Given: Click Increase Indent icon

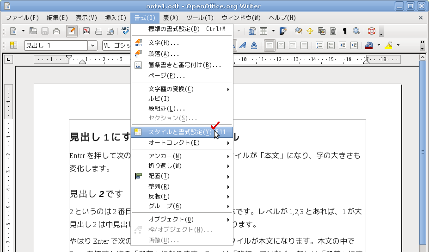Looking at the screenshot, I should (354, 45).
